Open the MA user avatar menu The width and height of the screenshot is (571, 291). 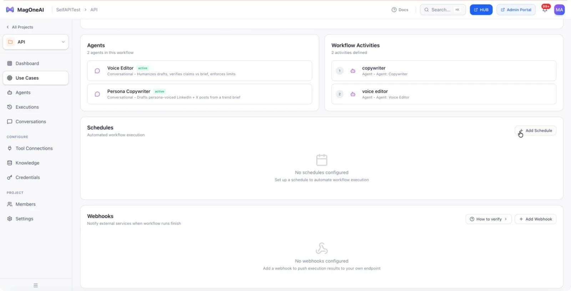pyautogui.click(x=559, y=10)
